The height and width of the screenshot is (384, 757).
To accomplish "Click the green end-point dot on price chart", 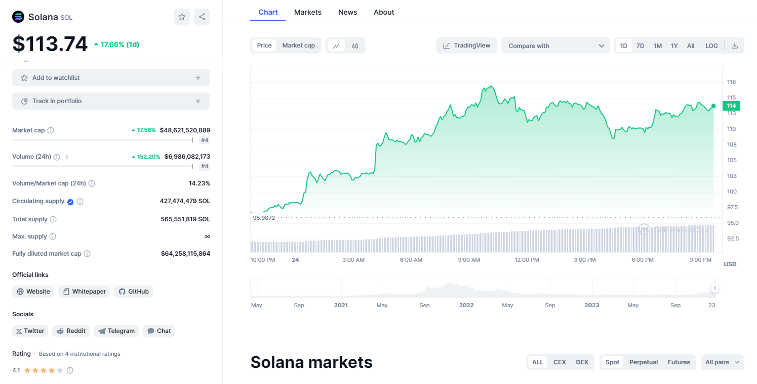I will [x=713, y=106].
